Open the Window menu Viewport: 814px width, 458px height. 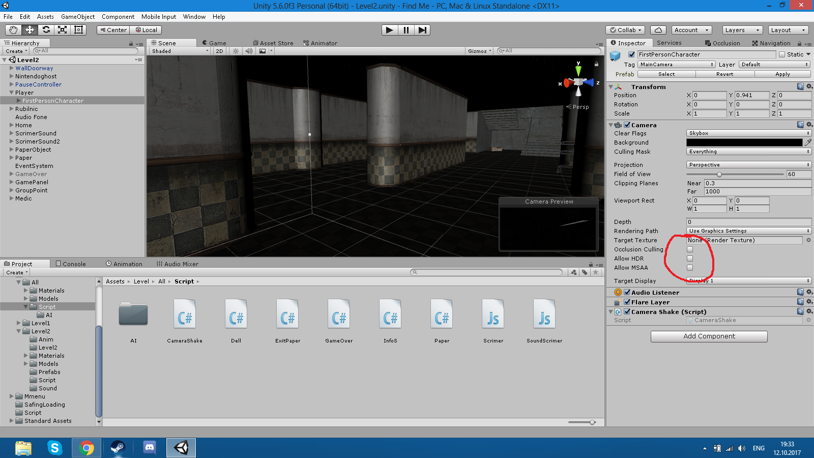194,17
